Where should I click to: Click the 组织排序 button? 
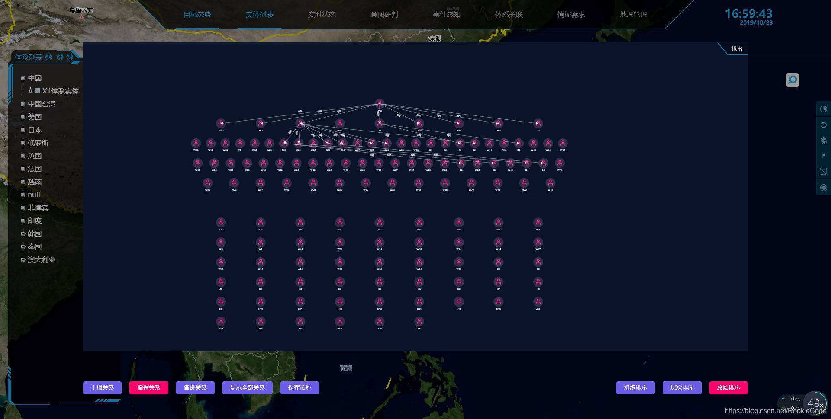tap(635, 387)
